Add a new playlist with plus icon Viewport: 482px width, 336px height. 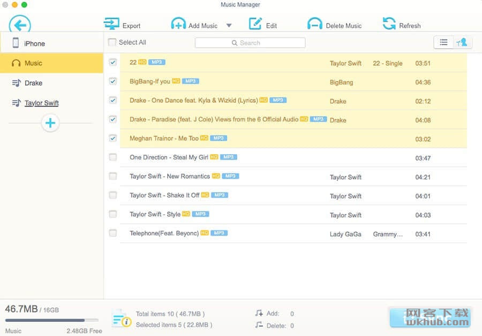pyautogui.click(x=50, y=123)
